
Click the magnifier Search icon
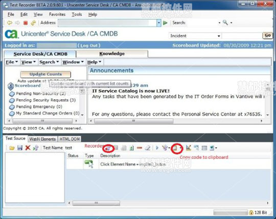click(225, 23)
